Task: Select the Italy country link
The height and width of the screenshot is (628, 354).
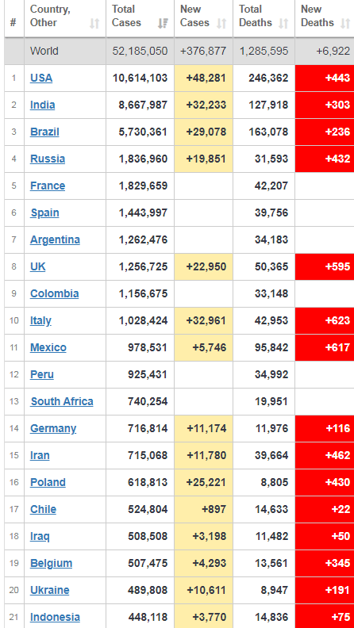Action: [x=40, y=320]
